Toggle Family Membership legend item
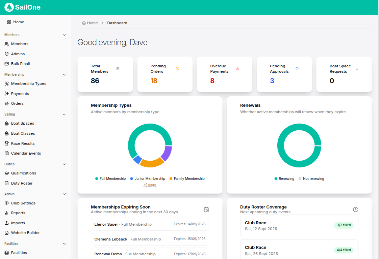The width and height of the screenshot is (379, 259). tap(187, 179)
